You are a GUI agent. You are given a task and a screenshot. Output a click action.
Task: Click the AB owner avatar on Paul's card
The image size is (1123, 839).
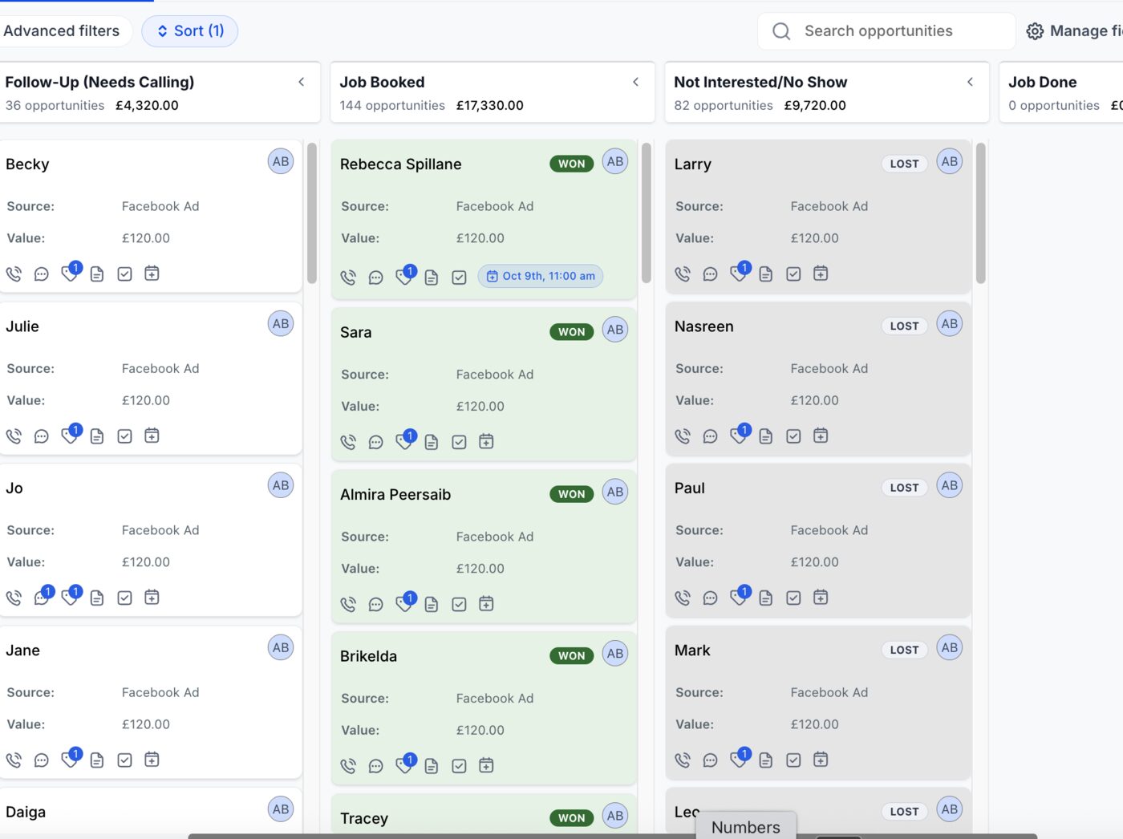click(x=950, y=485)
